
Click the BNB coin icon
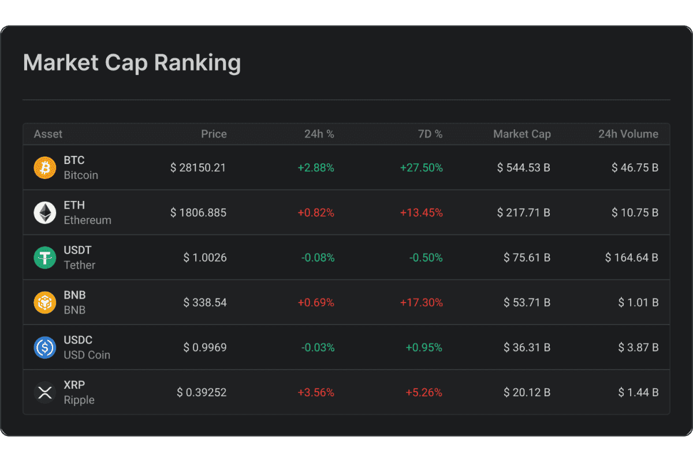click(45, 303)
